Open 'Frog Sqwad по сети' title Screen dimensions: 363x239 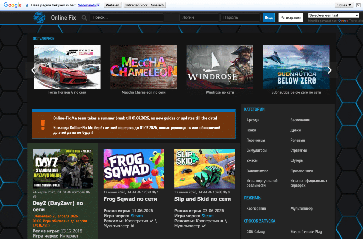coord(130,199)
